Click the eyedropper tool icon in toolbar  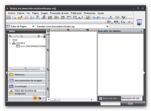point(82,17)
